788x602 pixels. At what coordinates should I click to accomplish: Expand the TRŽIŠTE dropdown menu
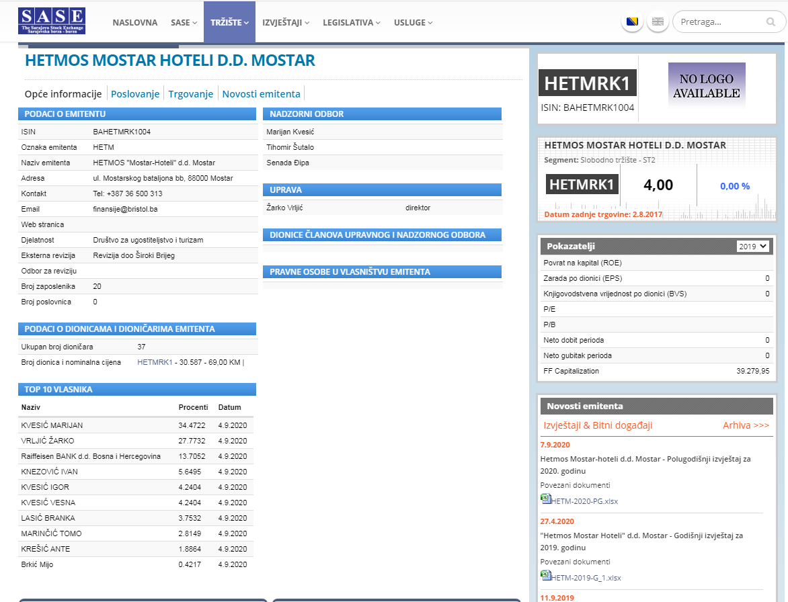click(x=230, y=23)
